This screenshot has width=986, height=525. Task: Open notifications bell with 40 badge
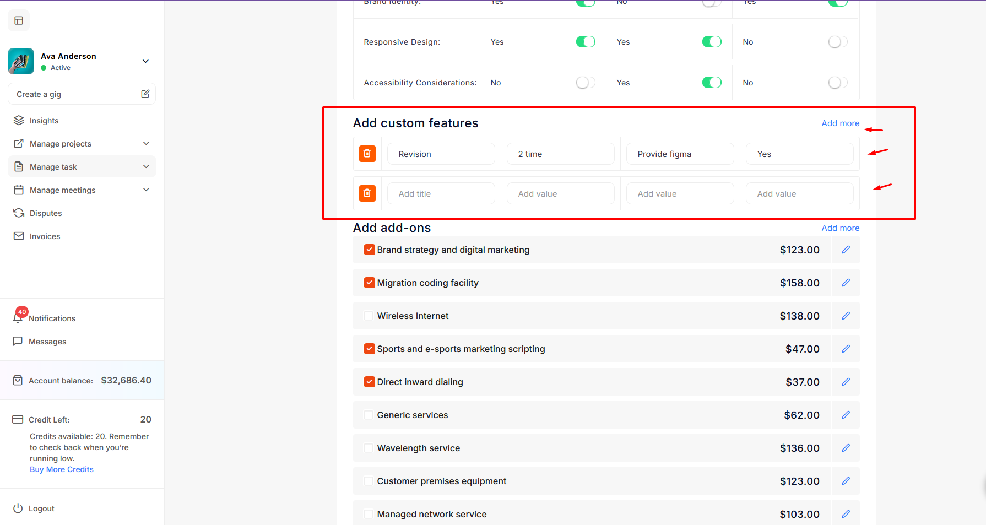[x=18, y=318]
